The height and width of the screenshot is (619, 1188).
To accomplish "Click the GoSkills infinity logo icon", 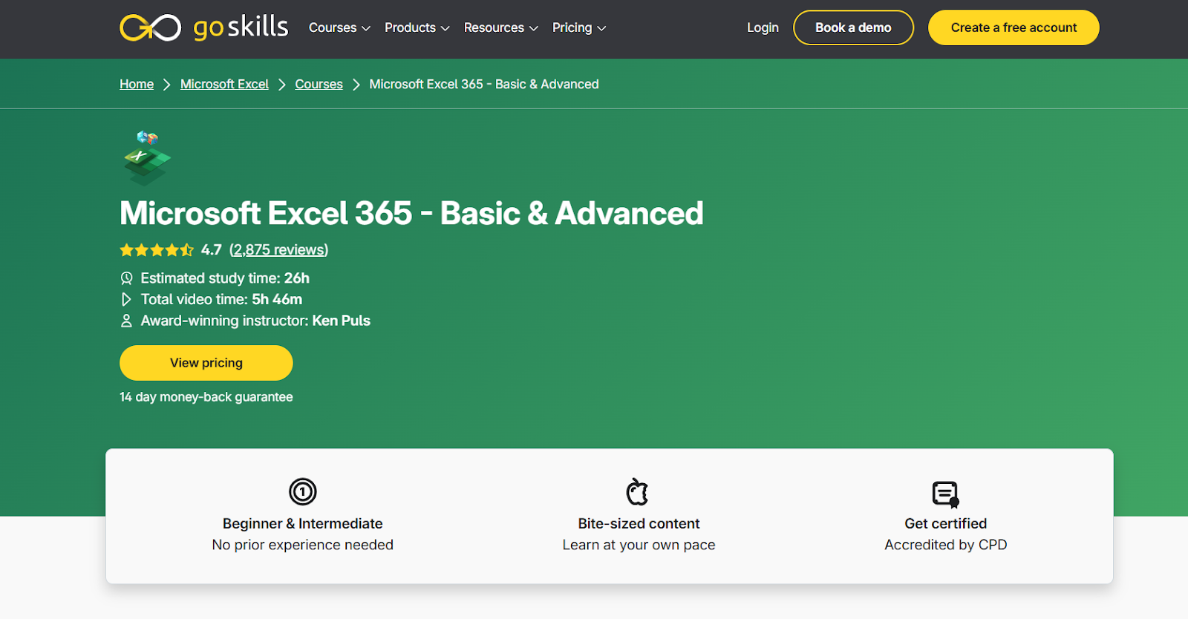I will tap(150, 28).
